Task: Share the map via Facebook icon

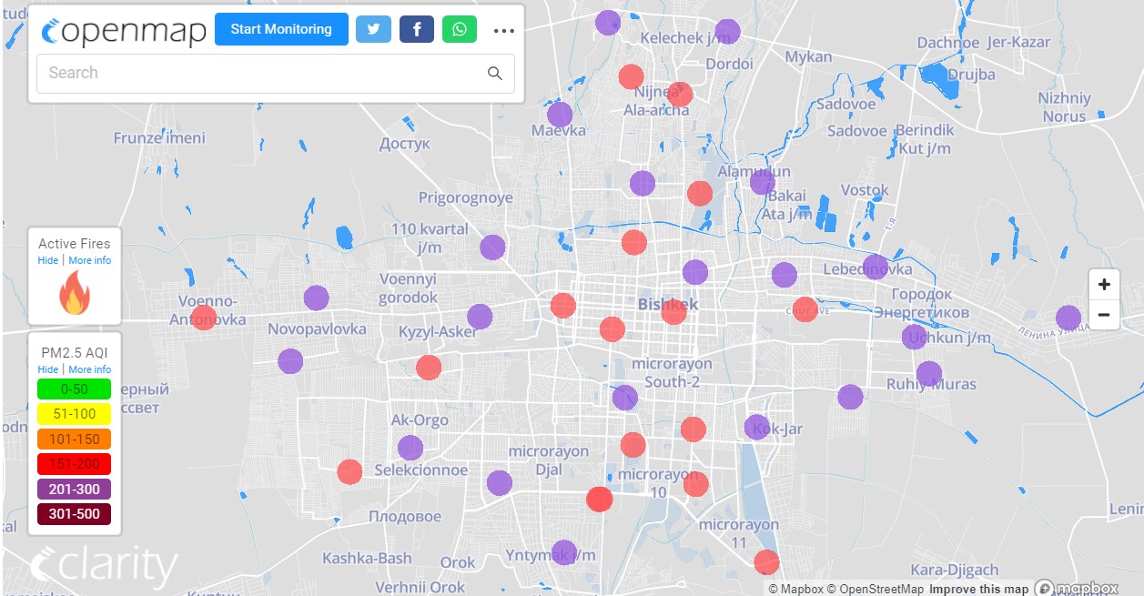Action: point(416,29)
